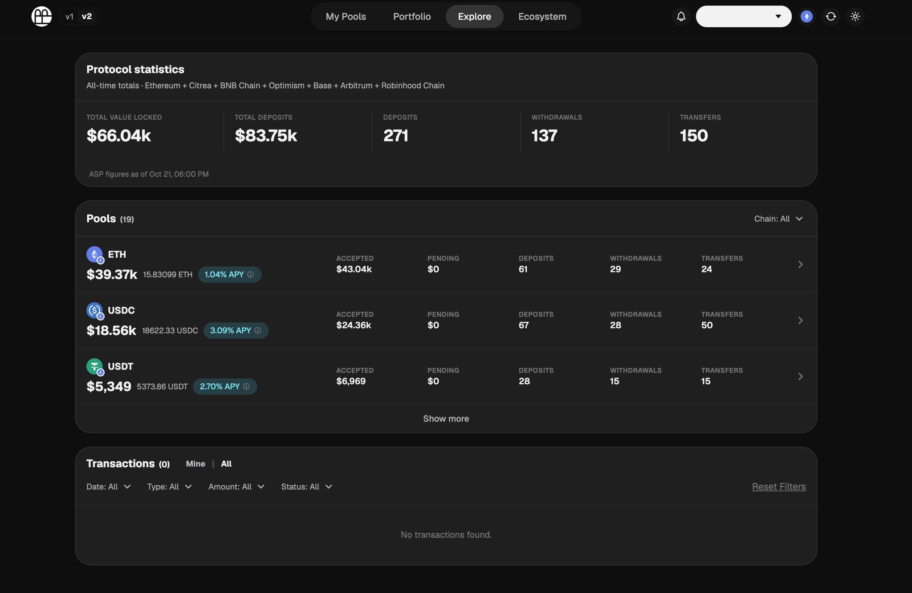Go to the My Pools tab
The image size is (912, 593).
[346, 16]
